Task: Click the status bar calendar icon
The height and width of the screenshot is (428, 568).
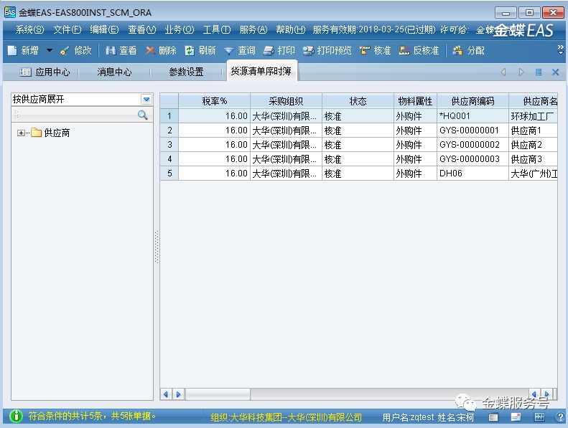Action: point(539,417)
